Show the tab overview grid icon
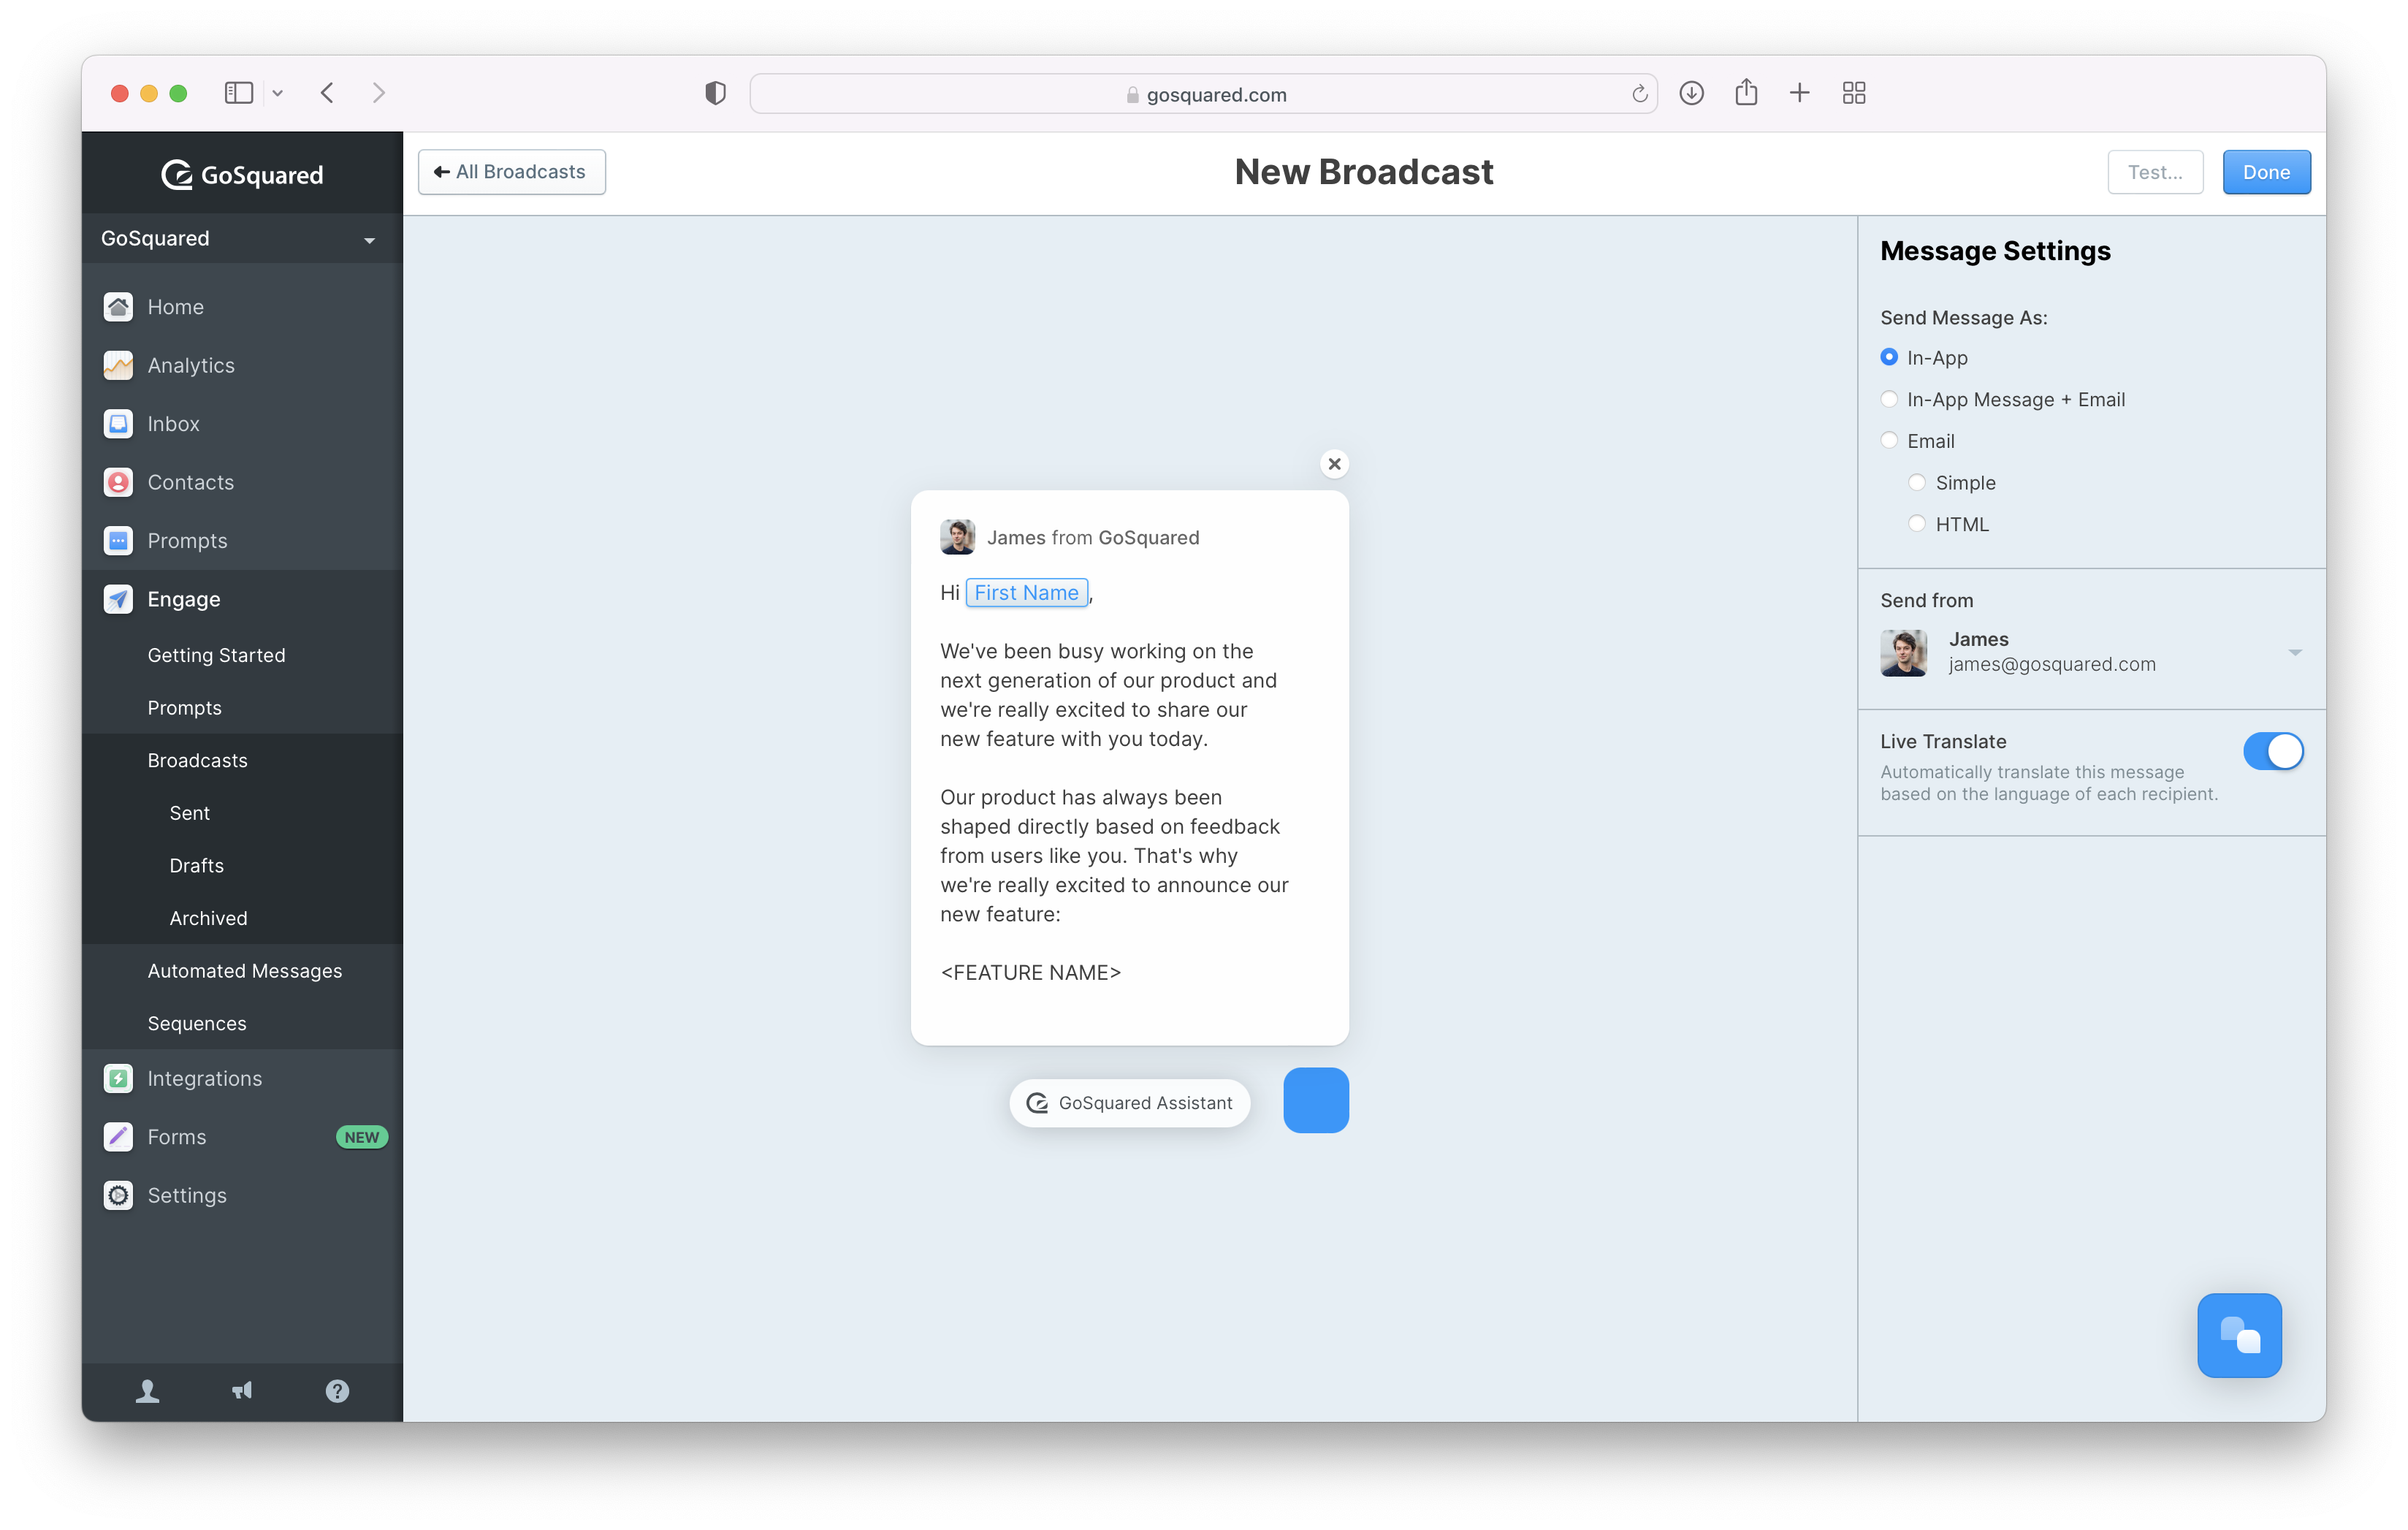This screenshot has height=1530, width=2408. (1854, 93)
